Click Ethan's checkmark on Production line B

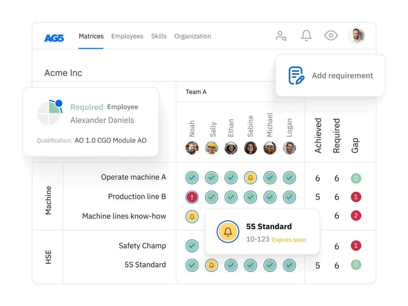point(231,197)
